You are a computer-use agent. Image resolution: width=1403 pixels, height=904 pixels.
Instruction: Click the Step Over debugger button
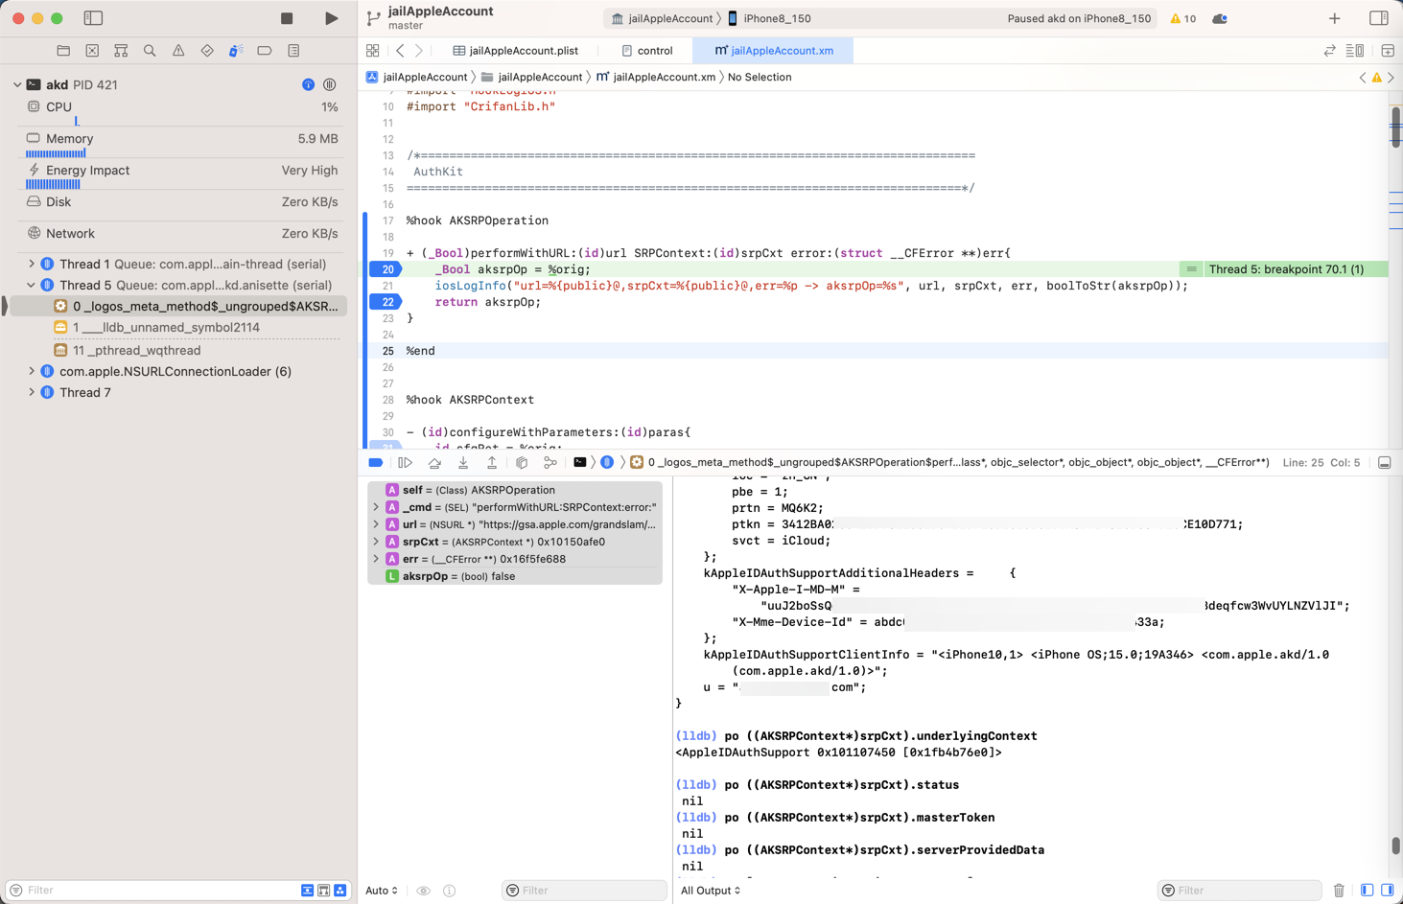click(434, 463)
